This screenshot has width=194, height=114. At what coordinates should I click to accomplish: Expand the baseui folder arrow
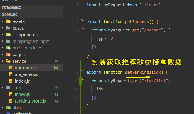pos(2,28)
